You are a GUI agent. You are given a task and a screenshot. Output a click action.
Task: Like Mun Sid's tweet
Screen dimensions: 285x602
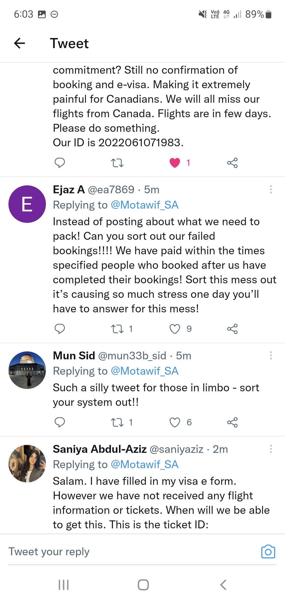point(175,422)
